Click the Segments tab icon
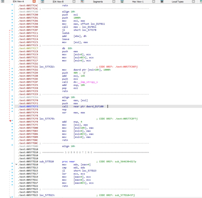The width and height of the screenshot is (202, 198). click(82, 2)
